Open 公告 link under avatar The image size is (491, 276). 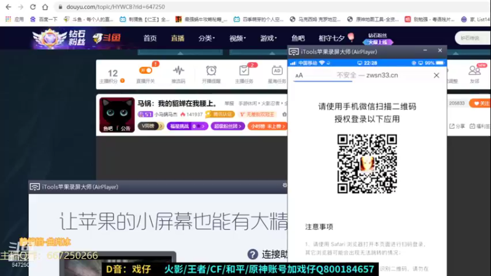point(126,128)
